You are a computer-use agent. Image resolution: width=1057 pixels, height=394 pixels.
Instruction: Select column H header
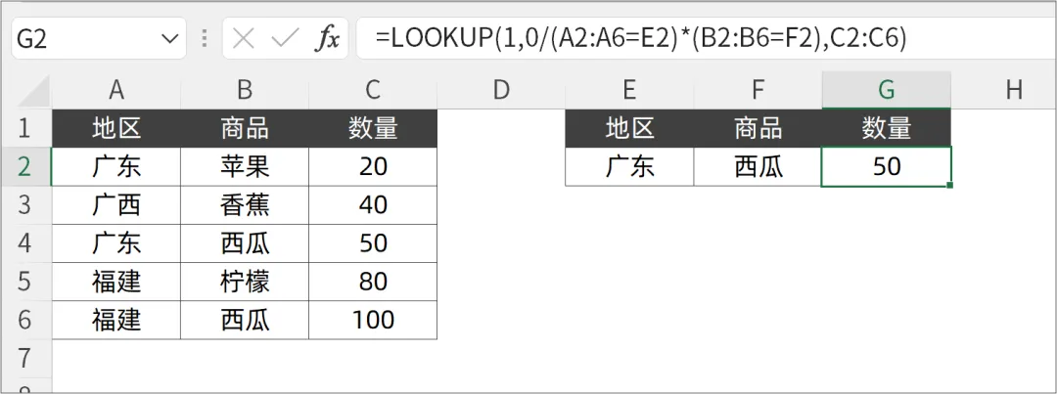pyautogui.click(x=1013, y=90)
